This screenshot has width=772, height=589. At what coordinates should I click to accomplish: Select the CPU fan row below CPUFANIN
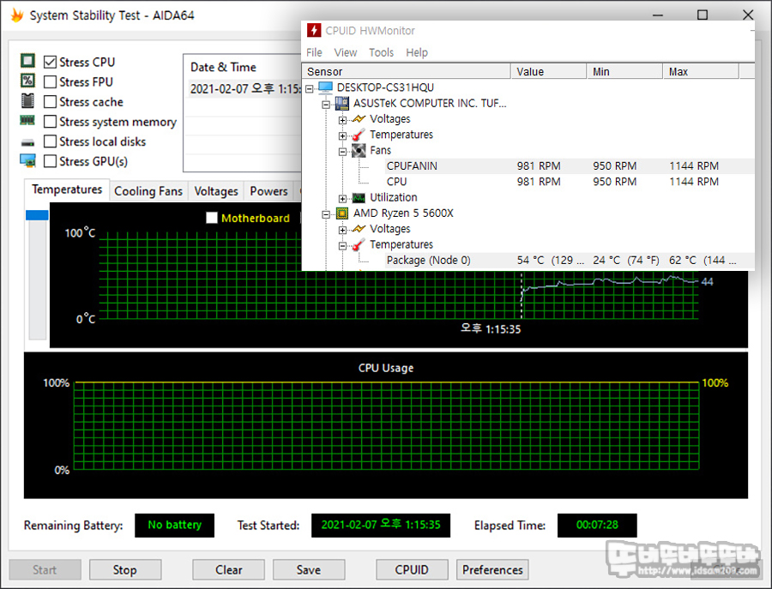click(570, 182)
